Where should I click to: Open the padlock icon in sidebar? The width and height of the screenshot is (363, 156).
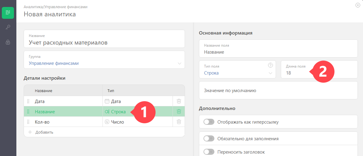pyautogui.click(x=8, y=42)
